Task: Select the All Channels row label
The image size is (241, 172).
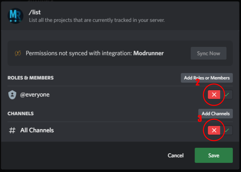Action: [37, 130]
